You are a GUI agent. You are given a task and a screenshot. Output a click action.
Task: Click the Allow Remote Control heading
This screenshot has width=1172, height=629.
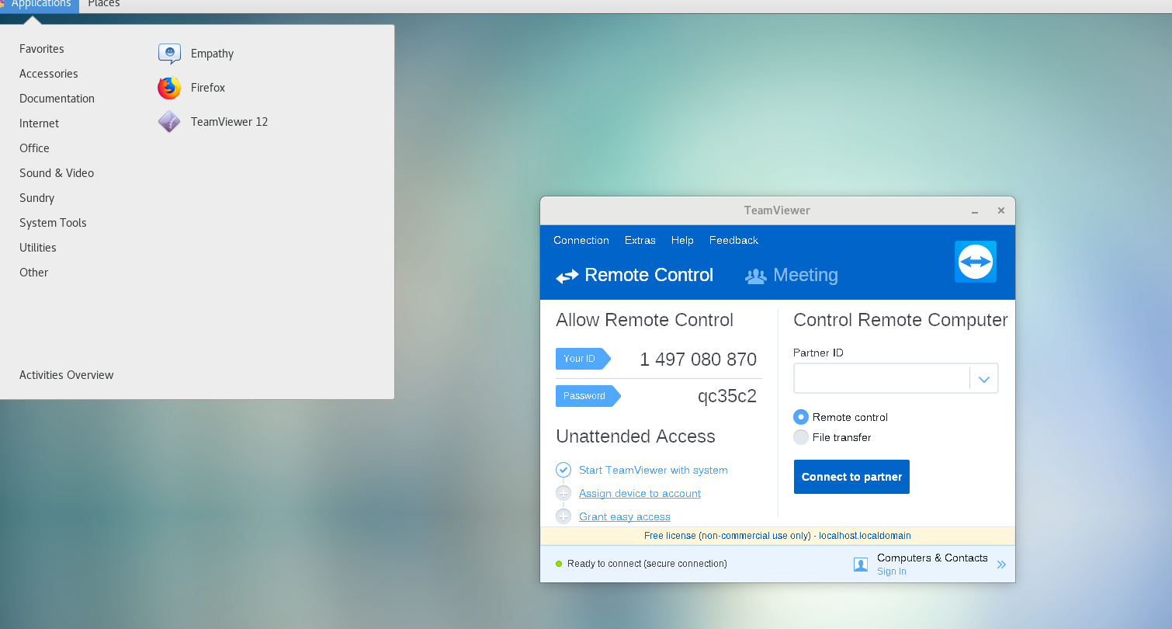click(x=644, y=320)
